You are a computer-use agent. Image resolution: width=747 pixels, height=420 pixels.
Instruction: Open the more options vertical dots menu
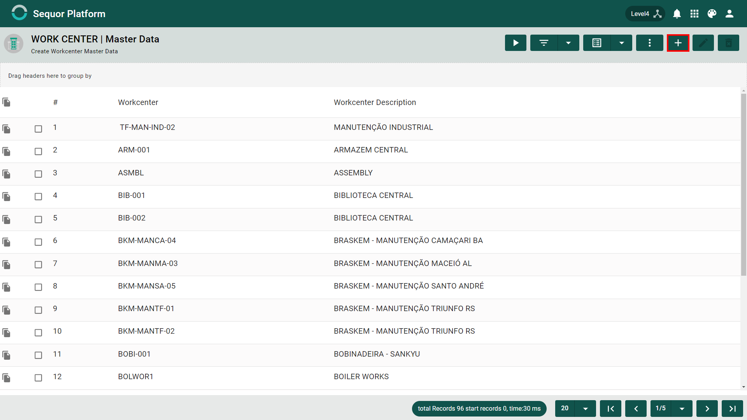pyautogui.click(x=650, y=43)
